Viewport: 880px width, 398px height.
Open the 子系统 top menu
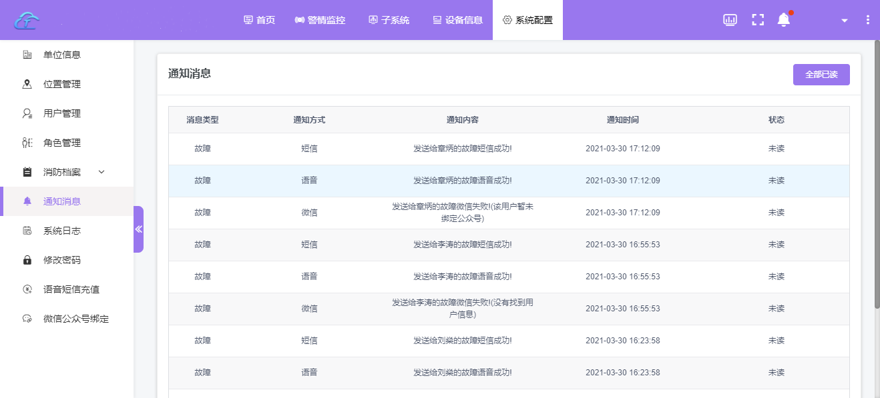pyautogui.click(x=389, y=20)
